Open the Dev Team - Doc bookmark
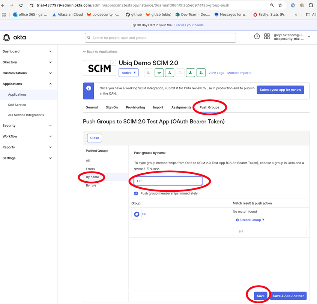The width and height of the screenshot is (317, 304). click(x=193, y=15)
